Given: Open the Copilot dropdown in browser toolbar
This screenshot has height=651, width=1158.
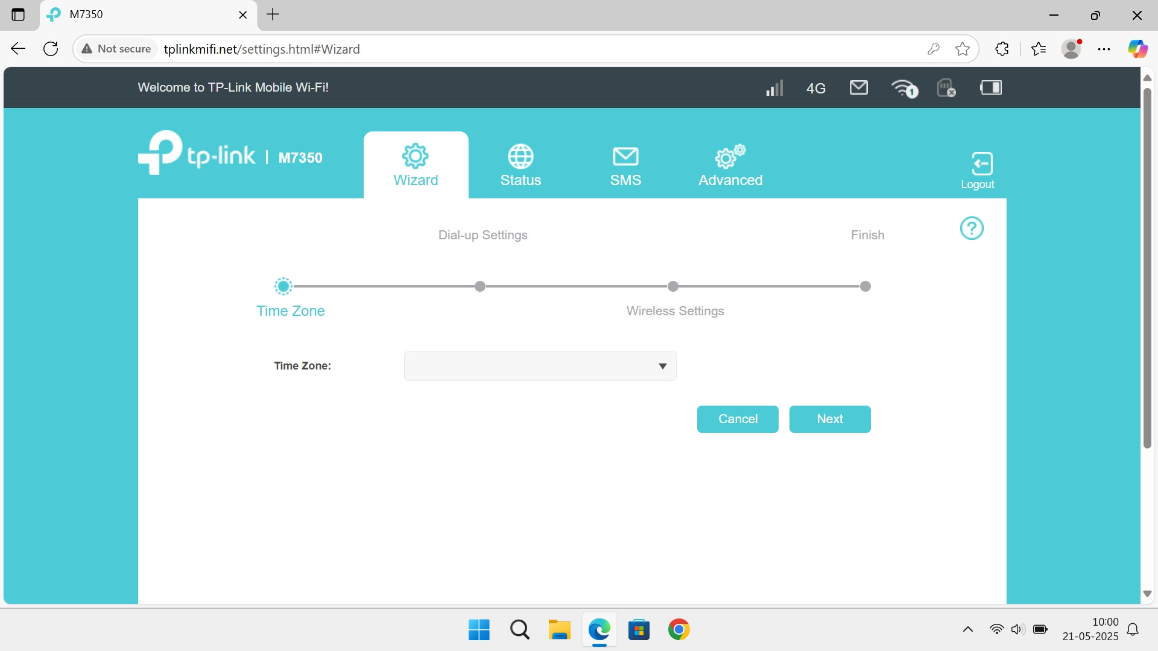Looking at the screenshot, I should [x=1138, y=49].
